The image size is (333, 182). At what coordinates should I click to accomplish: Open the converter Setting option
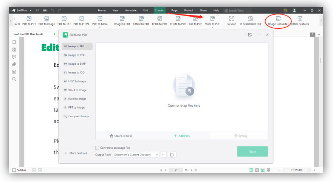[241, 136]
